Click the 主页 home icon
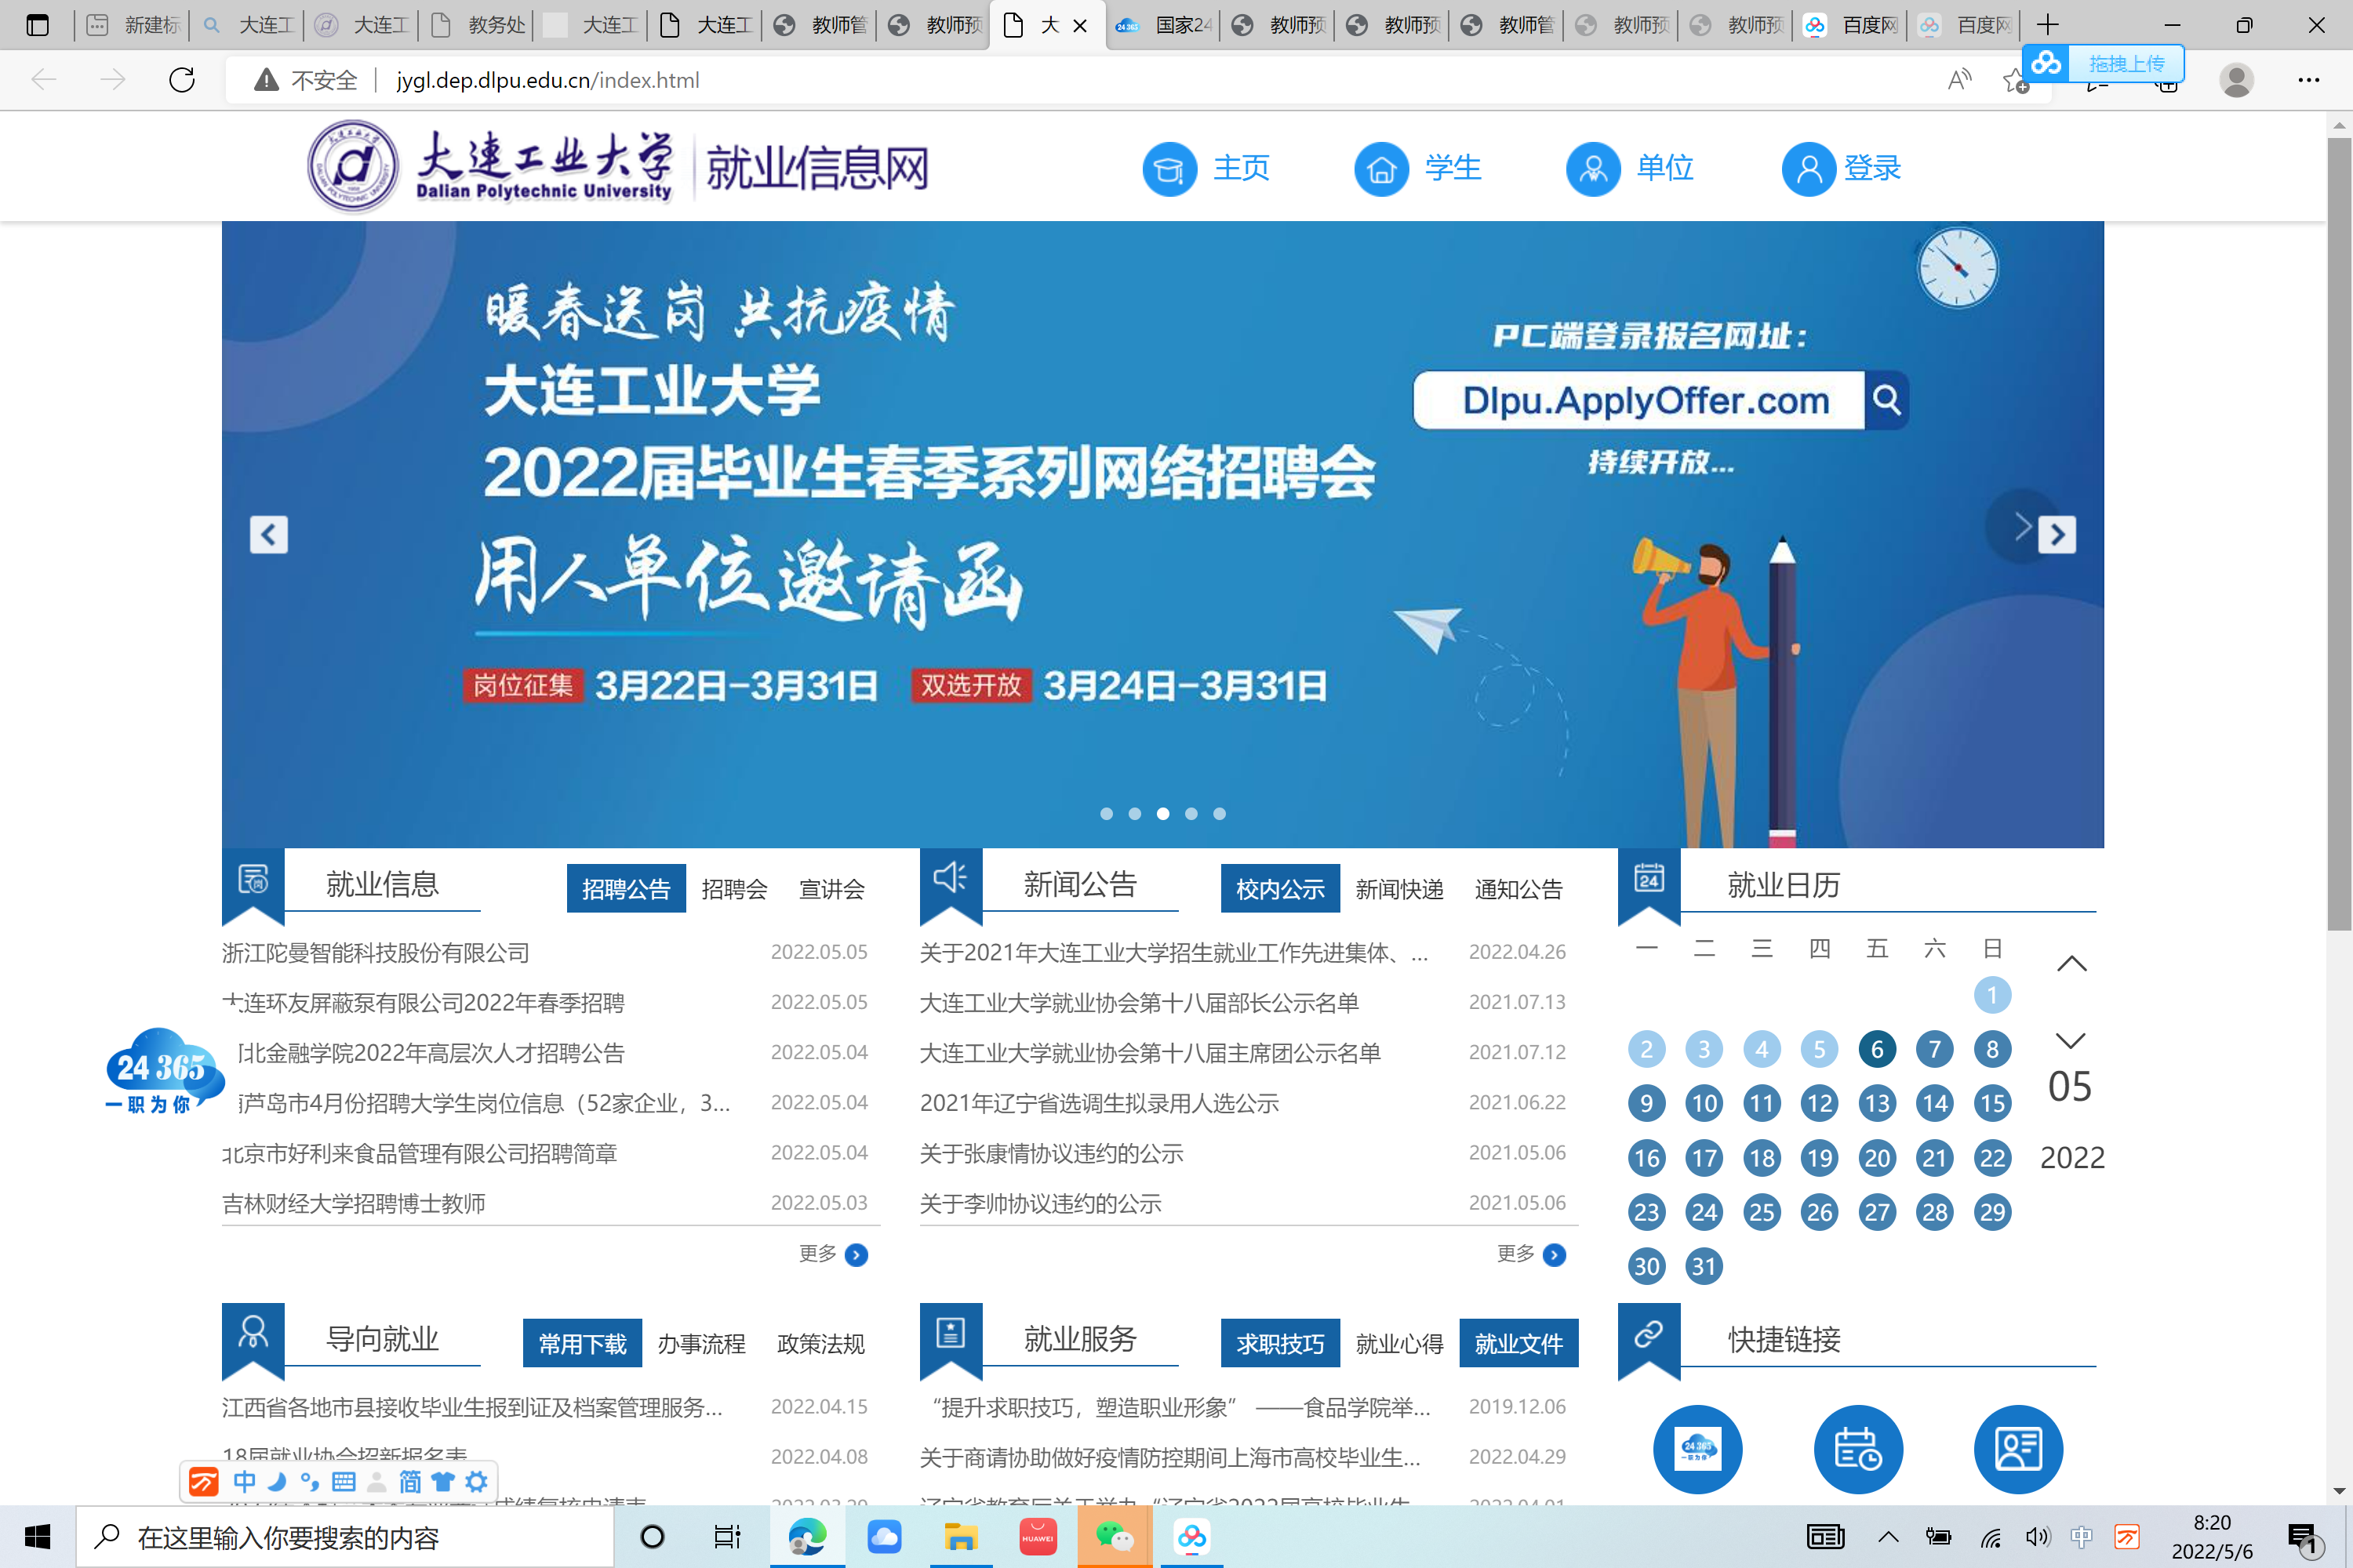Viewport: 2353px width, 1568px height. 1169,169
